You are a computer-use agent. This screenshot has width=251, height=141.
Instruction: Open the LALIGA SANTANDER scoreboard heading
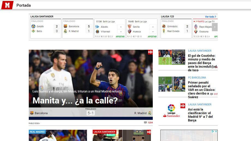(x=42, y=17)
